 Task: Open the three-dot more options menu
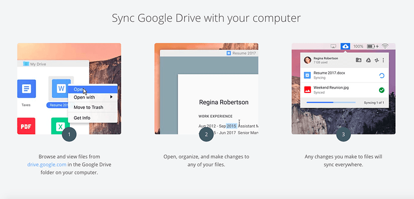click(383, 60)
